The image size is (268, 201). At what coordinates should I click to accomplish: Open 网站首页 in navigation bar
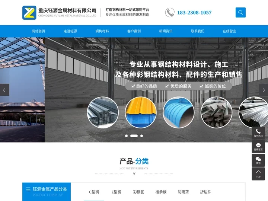pyautogui.click(x=38, y=31)
